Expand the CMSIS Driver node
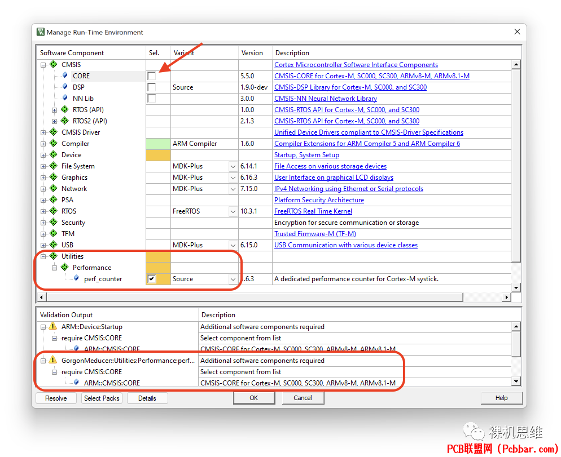Screen dimensions: 561x457 [43, 132]
